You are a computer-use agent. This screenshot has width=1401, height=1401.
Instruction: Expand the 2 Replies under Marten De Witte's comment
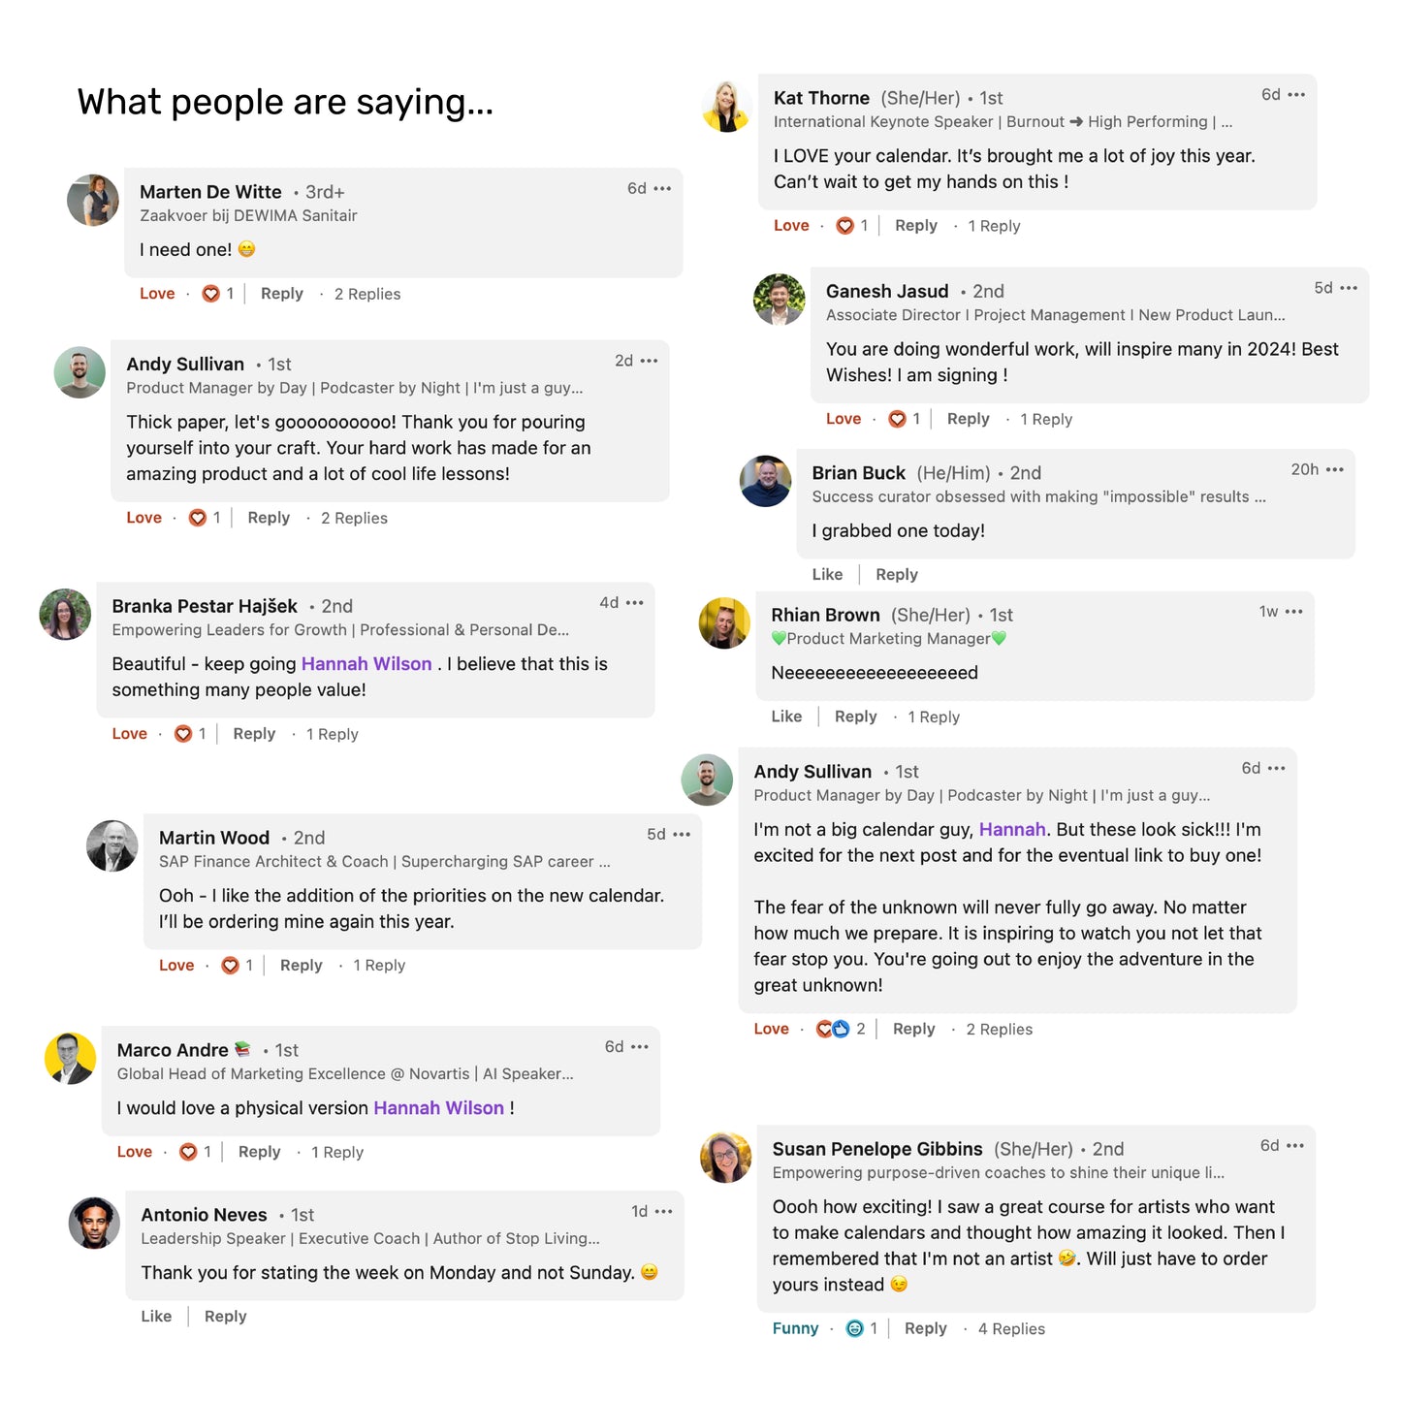pyautogui.click(x=367, y=295)
